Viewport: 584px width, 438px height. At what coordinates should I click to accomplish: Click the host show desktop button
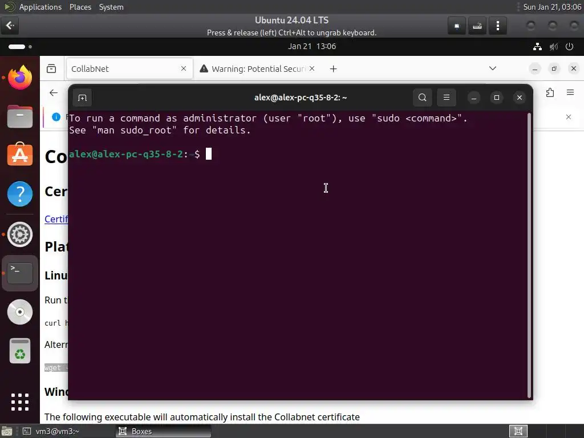[x=7, y=431]
